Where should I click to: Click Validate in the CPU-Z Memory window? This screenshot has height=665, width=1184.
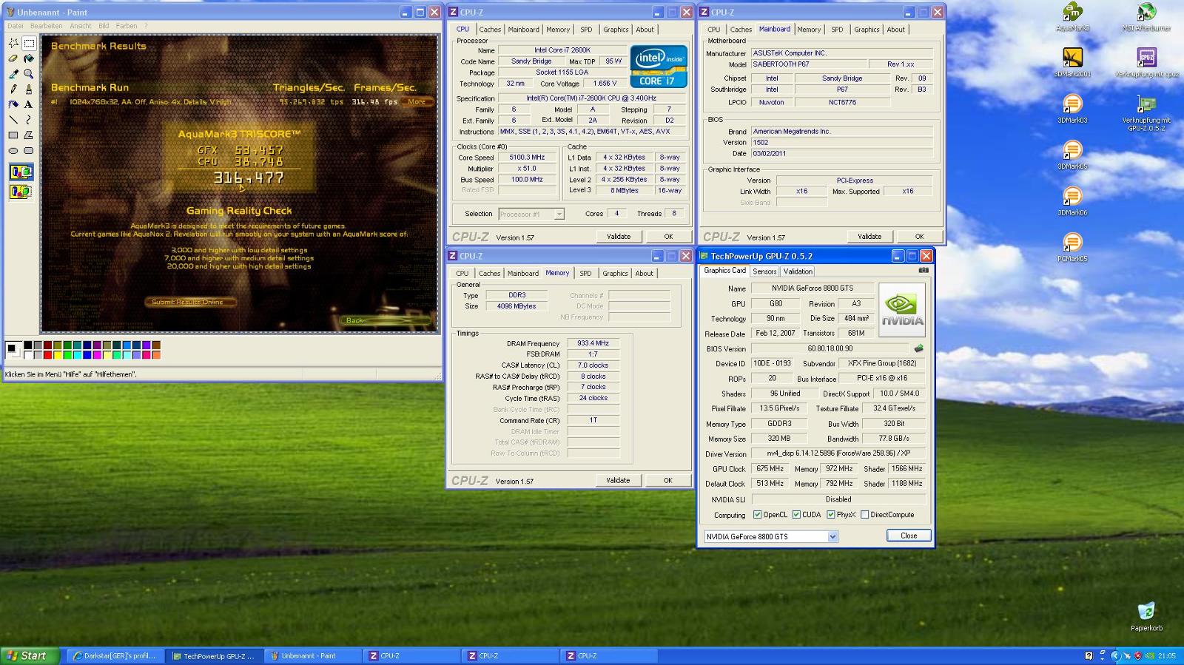(618, 480)
